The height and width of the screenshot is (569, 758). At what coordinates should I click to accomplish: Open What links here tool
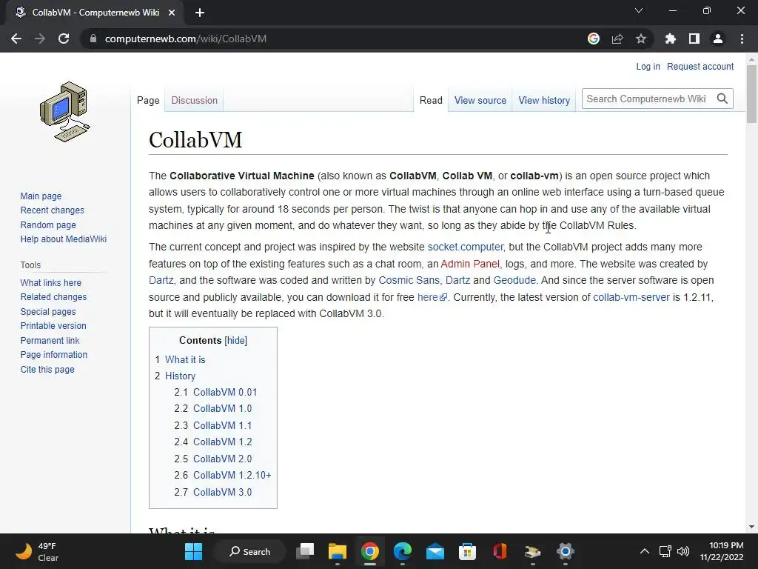(x=51, y=282)
